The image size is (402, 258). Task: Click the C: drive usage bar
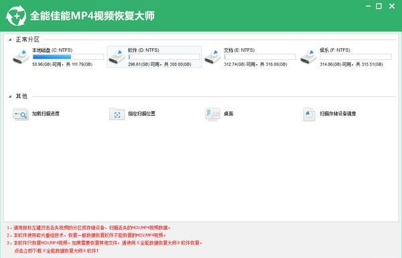click(x=68, y=57)
